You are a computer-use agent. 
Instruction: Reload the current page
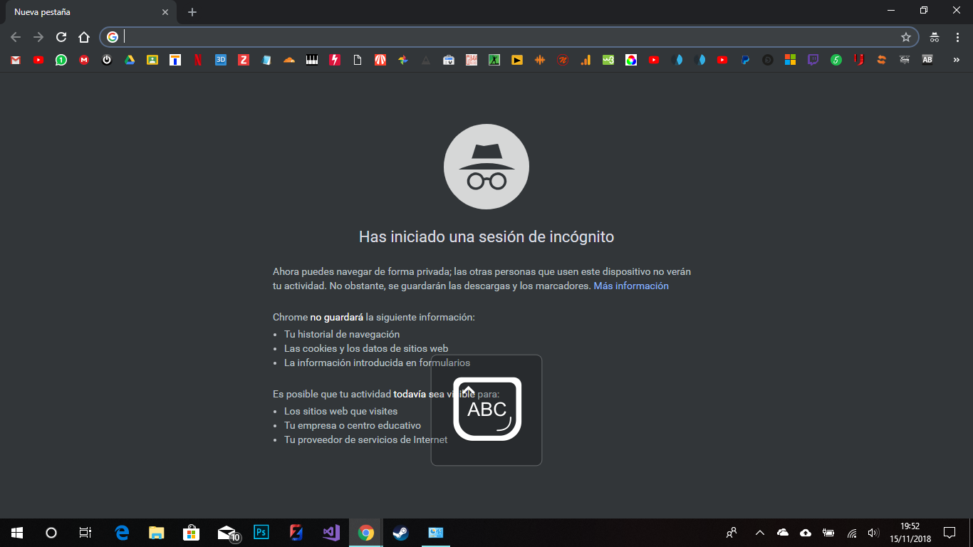point(61,37)
